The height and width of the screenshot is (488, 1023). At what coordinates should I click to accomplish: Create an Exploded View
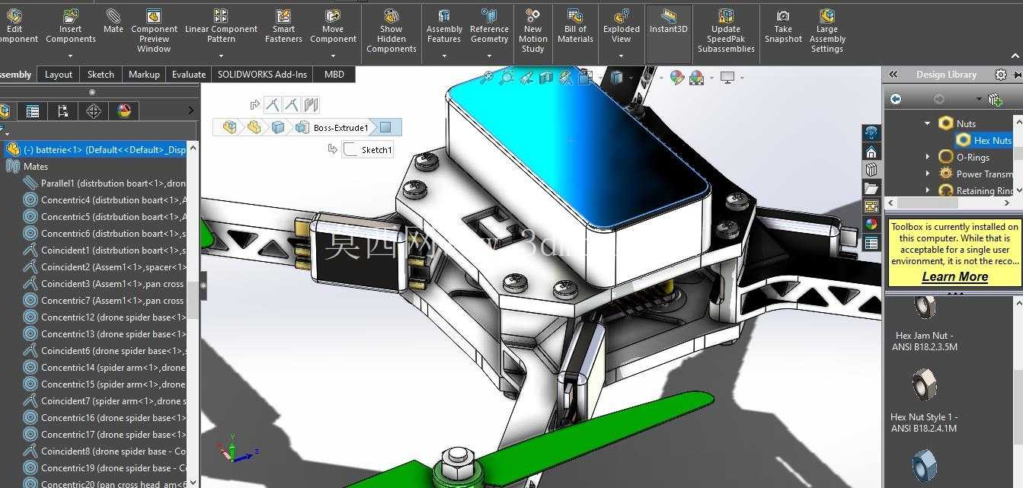[x=622, y=27]
